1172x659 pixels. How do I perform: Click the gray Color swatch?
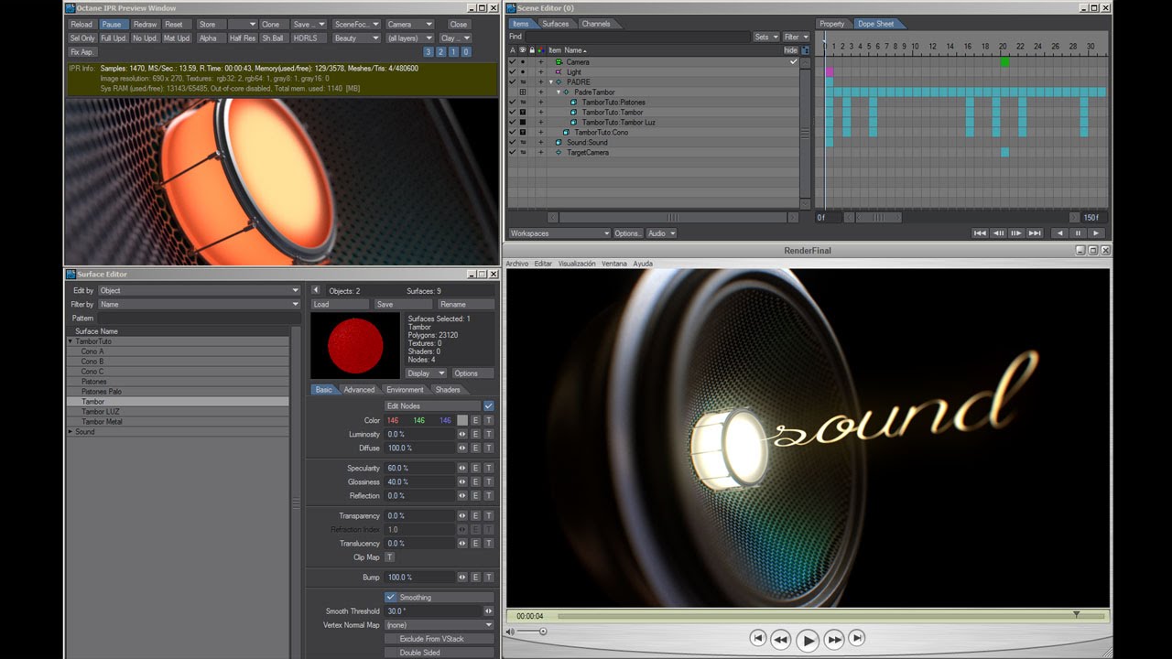click(x=462, y=420)
